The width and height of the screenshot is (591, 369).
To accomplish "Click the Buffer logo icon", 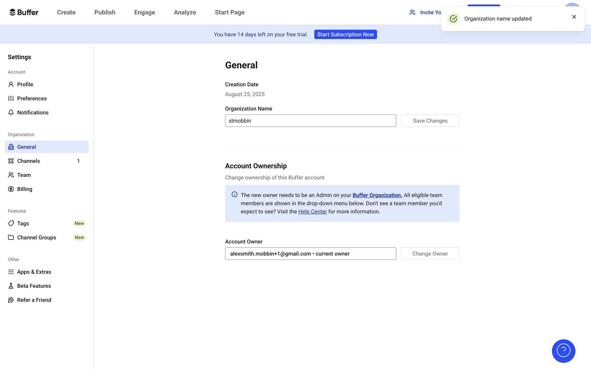I will tap(12, 12).
